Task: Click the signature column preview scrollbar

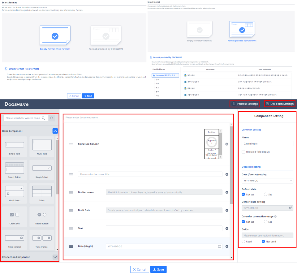Action: click(x=221, y=143)
